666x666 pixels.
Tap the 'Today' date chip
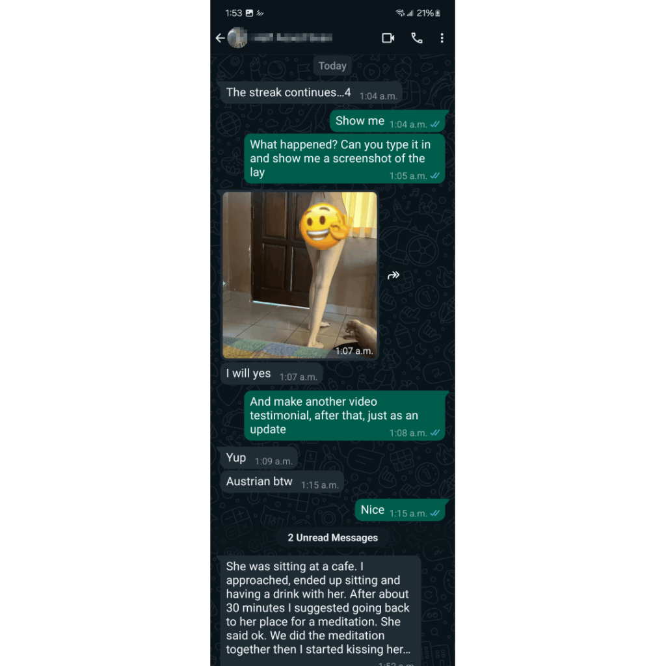point(332,66)
